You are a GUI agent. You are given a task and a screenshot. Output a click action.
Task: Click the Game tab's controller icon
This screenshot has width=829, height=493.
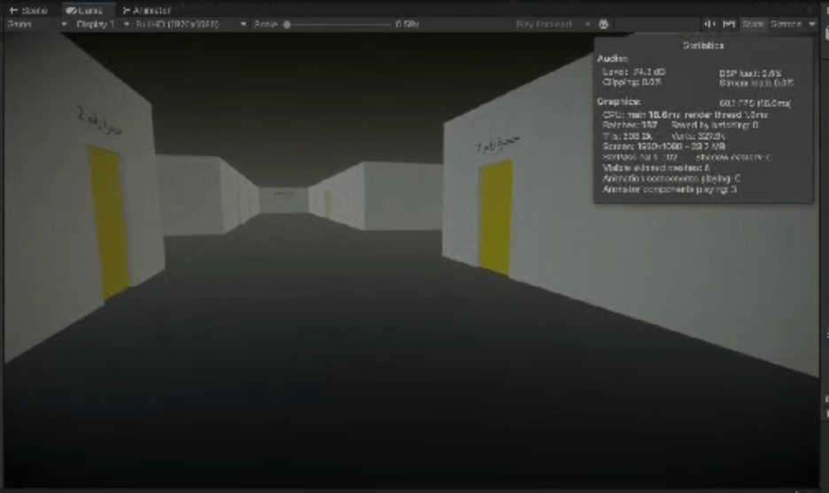(70, 10)
